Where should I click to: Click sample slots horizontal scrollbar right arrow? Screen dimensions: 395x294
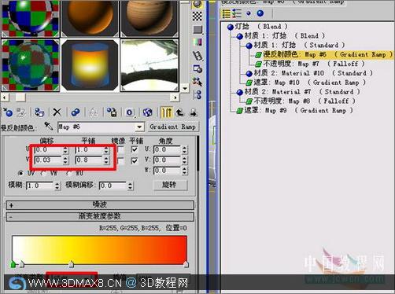click(x=175, y=97)
